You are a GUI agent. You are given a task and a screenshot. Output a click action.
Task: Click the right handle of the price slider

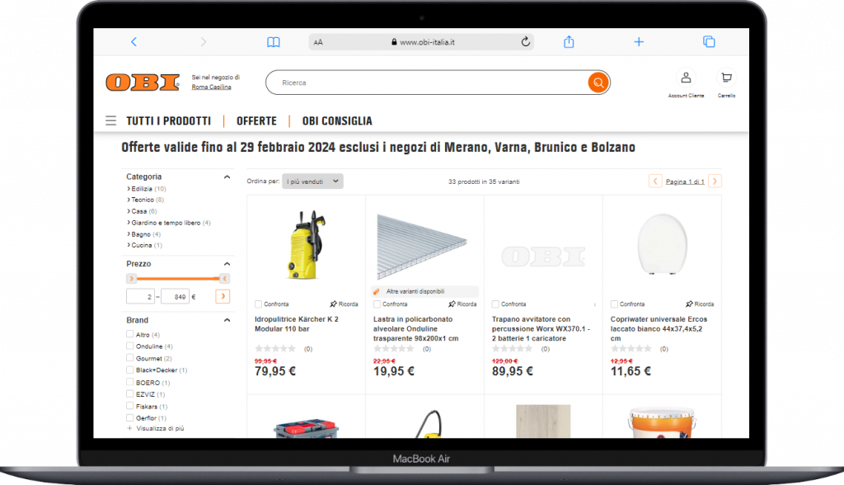pos(224,279)
